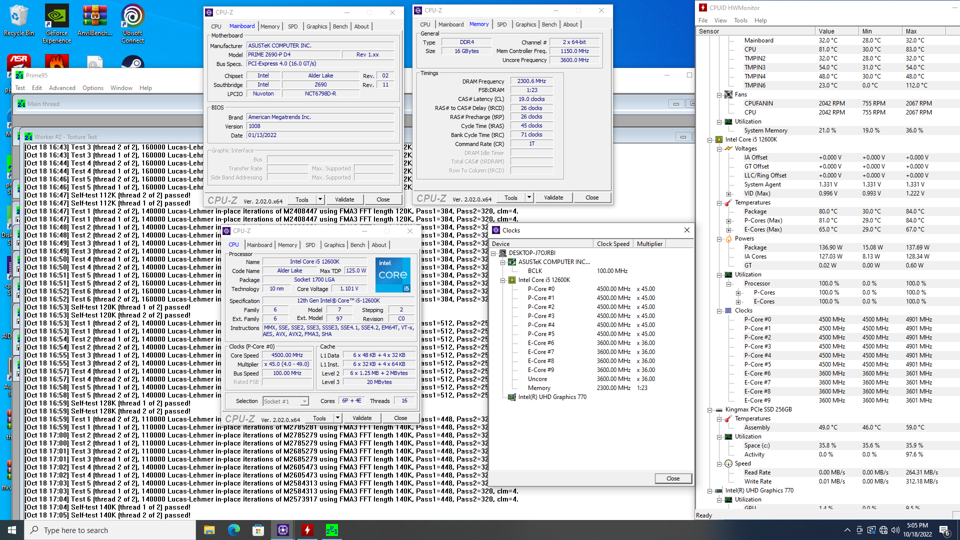The width and height of the screenshot is (960, 540).
Task: Open the volume tray icon
Action: point(895,530)
